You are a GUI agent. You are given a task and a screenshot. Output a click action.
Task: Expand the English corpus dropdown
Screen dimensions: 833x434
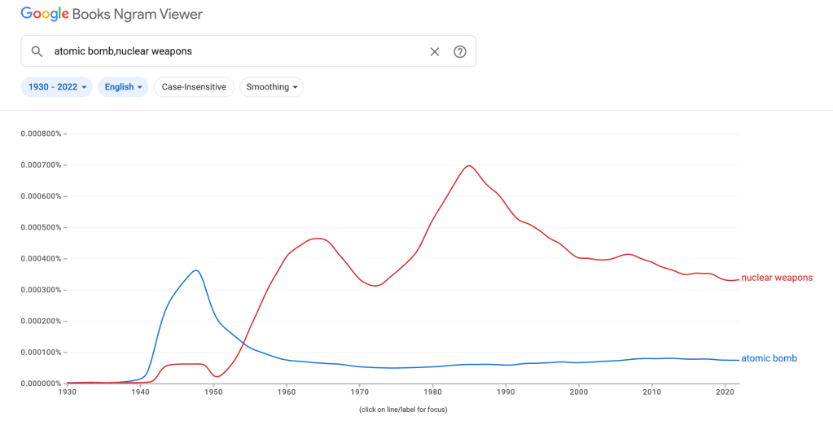123,87
